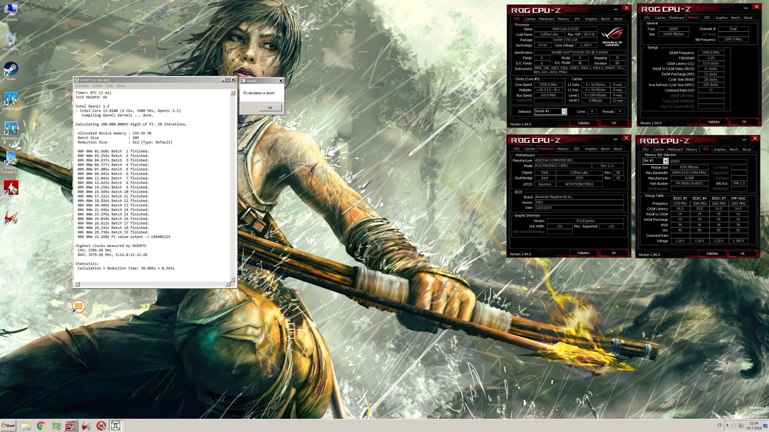769x432 pixels.
Task: Click the Windows Start button
Action: (8, 425)
